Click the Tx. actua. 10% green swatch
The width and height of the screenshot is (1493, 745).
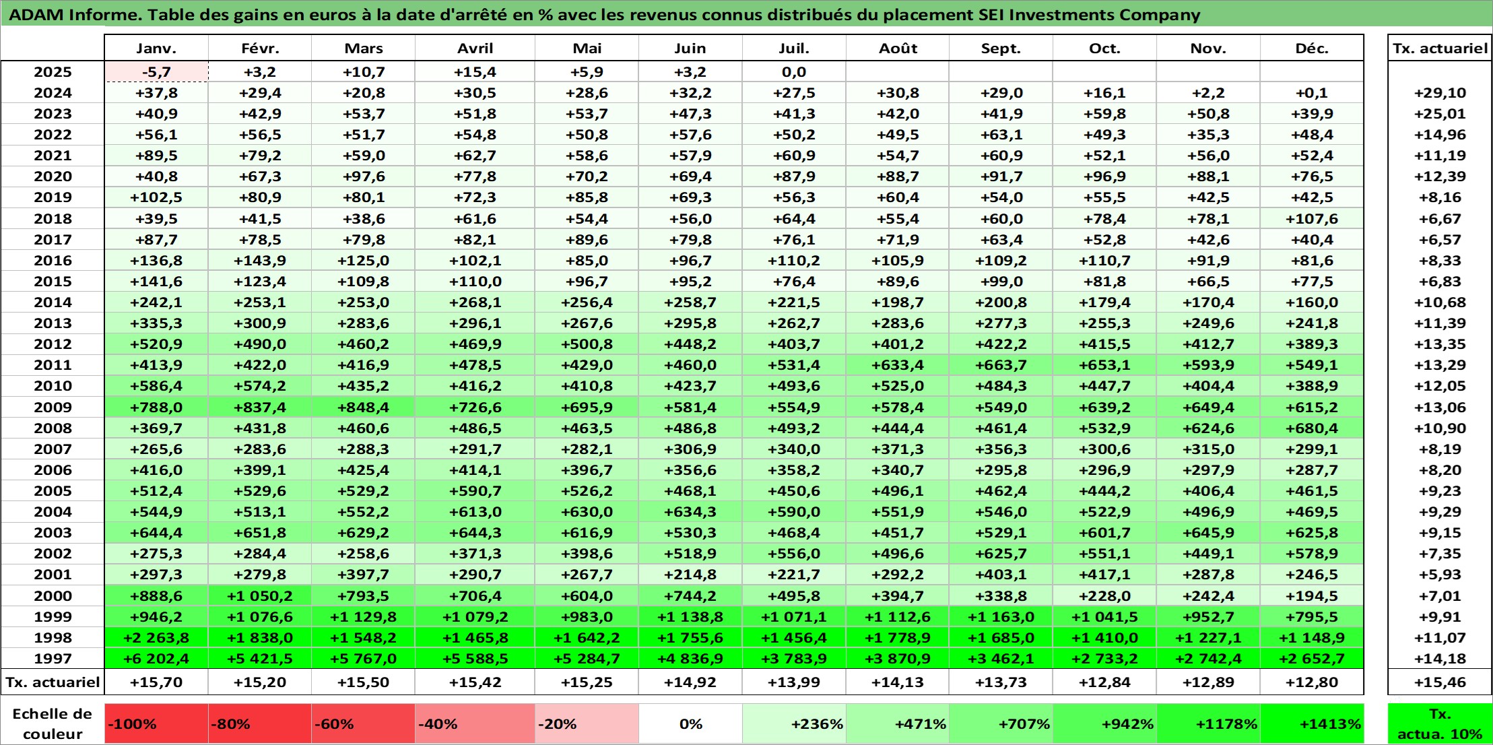1440,724
